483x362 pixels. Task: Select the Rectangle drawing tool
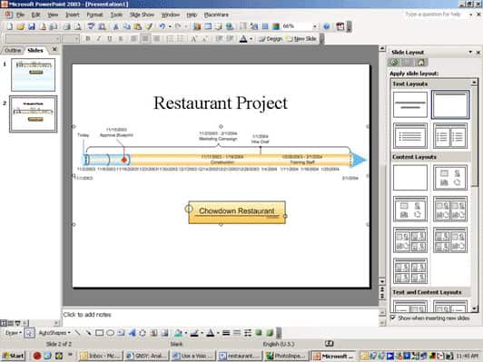click(x=99, y=333)
